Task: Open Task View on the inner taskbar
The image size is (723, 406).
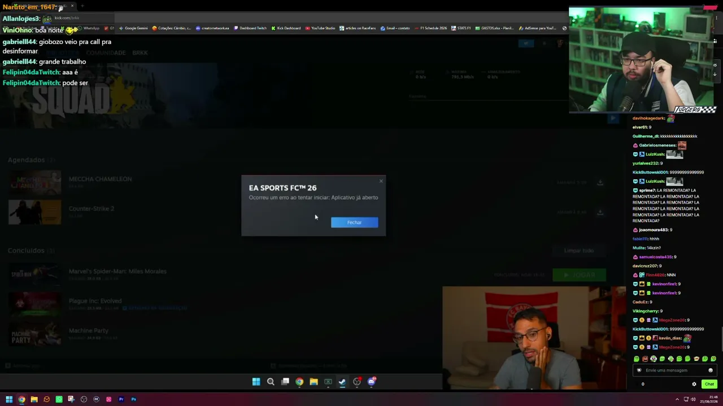Action: point(285,382)
